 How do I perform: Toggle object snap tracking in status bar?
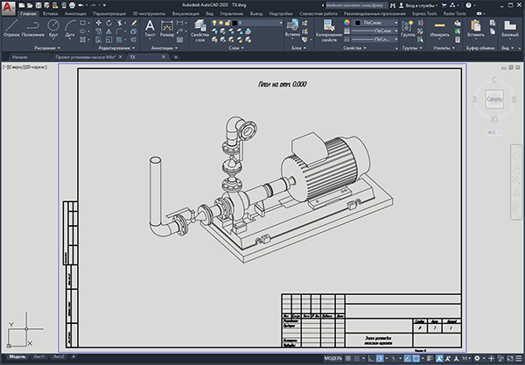tap(407, 358)
